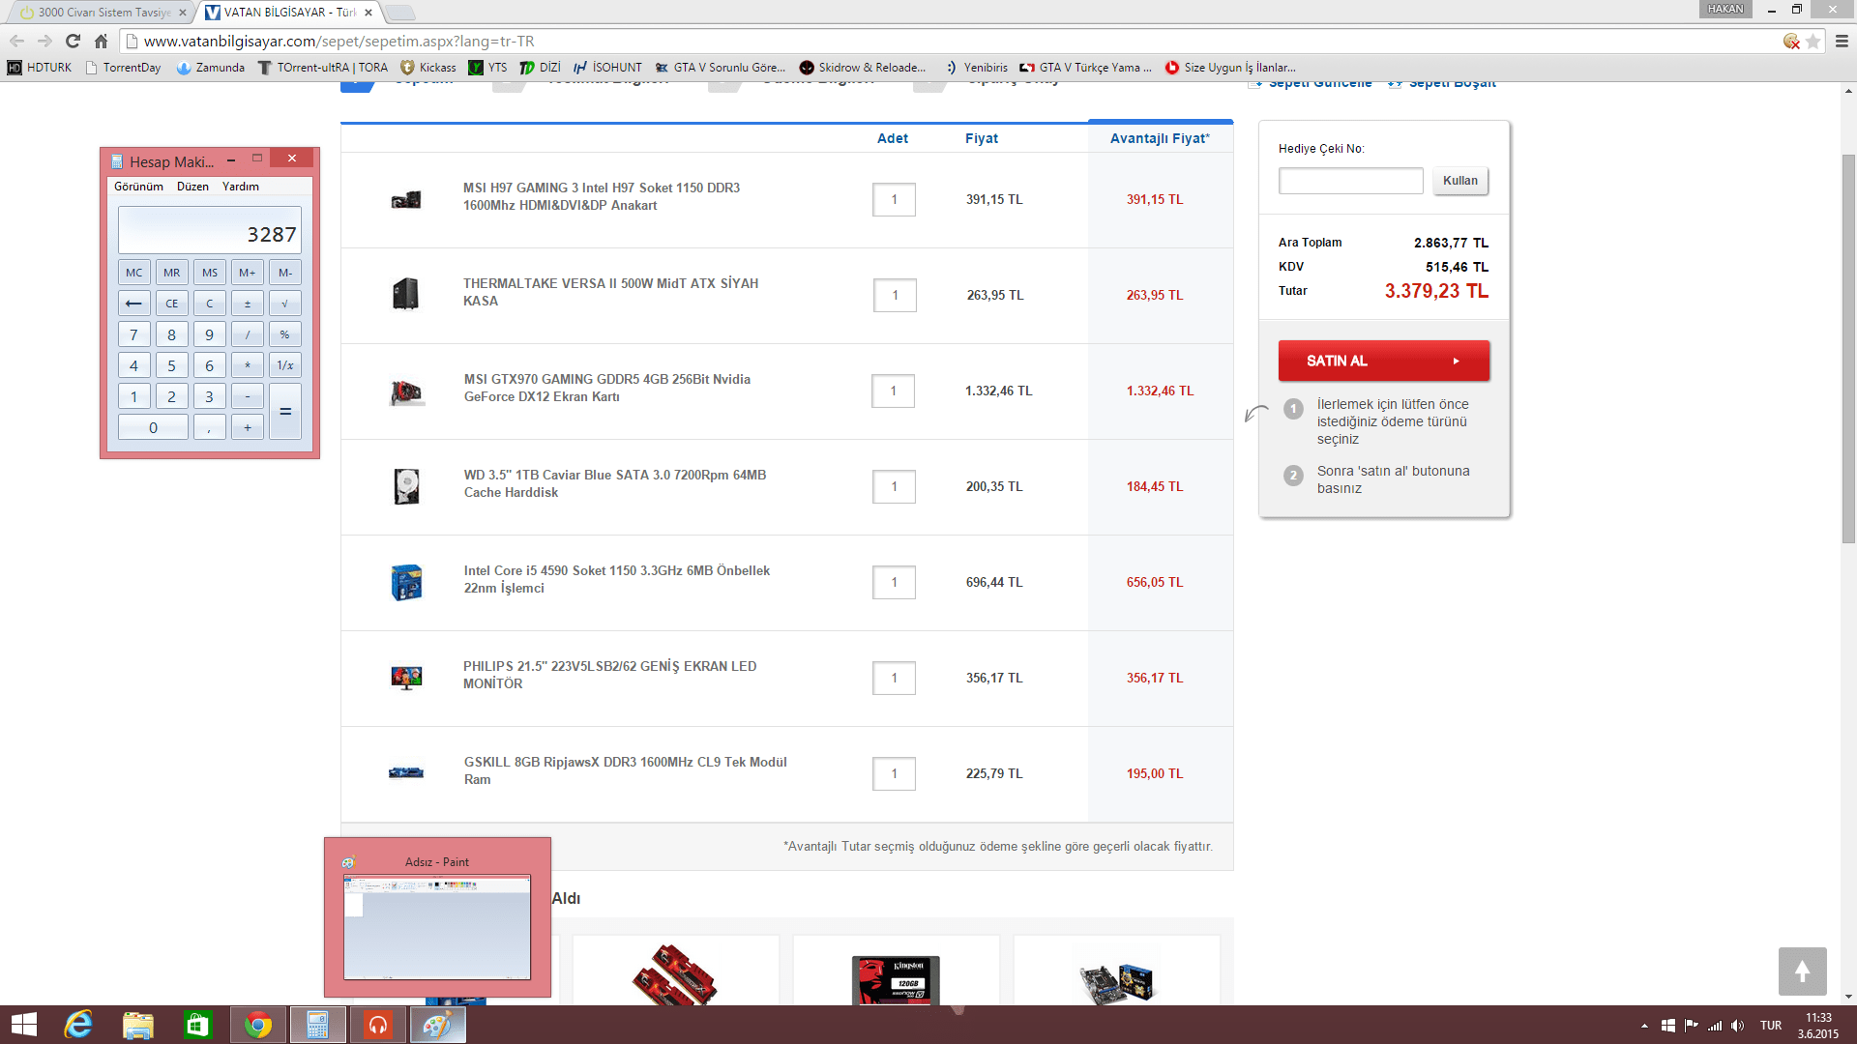Click the SATIN AL purchase button
This screenshot has width=1857, height=1044.
[x=1383, y=361]
